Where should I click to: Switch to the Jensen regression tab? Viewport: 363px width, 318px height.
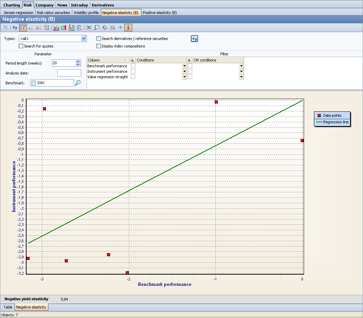click(x=18, y=13)
